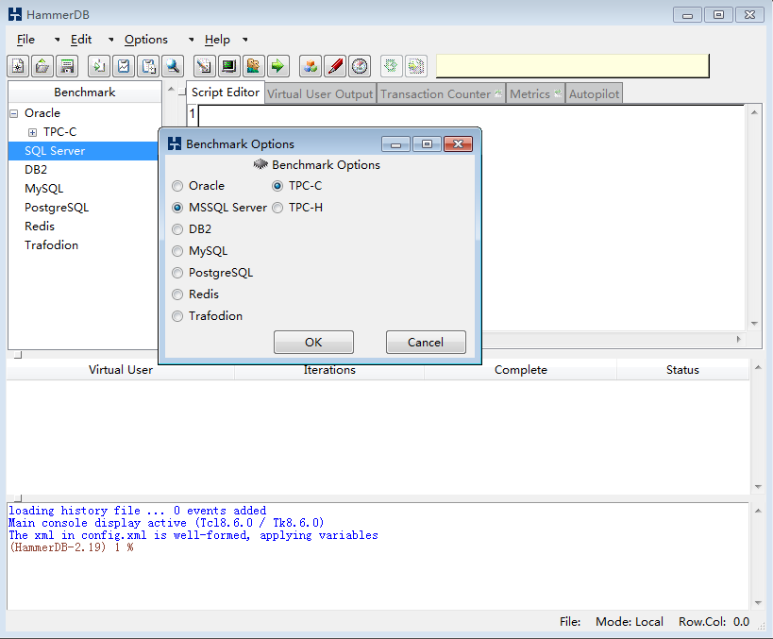
Task: Open the Edit menu
Action: pos(81,40)
